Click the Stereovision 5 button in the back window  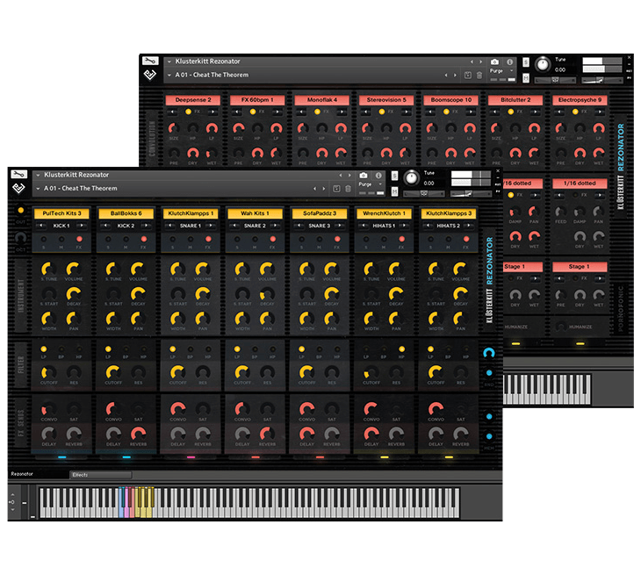386,100
